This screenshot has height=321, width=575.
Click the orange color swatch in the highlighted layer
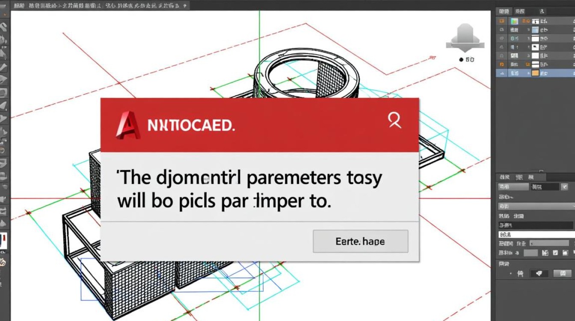535,73
